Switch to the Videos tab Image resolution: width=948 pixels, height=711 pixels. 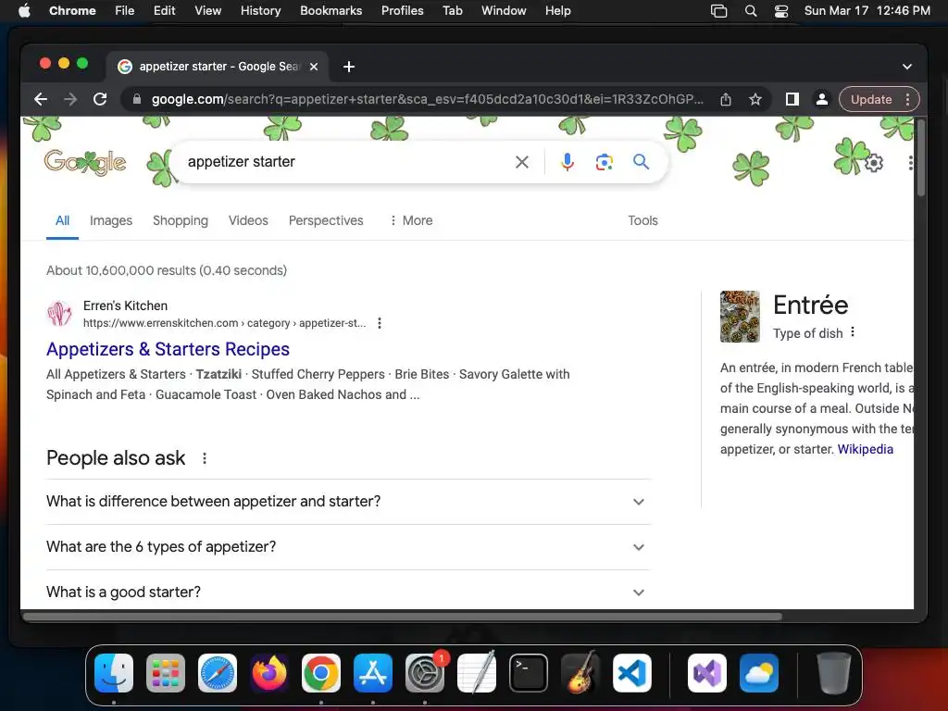[x=248, y=220]
